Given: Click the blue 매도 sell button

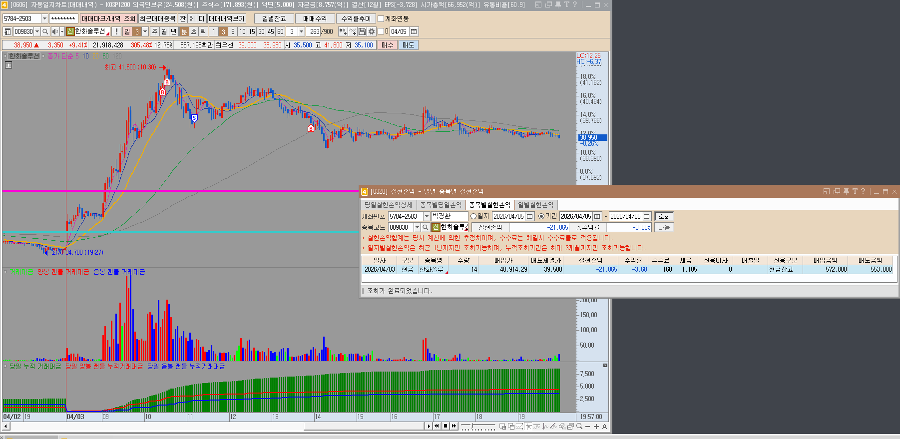Looking at the screenshot, I should click(x=409, y=45).
